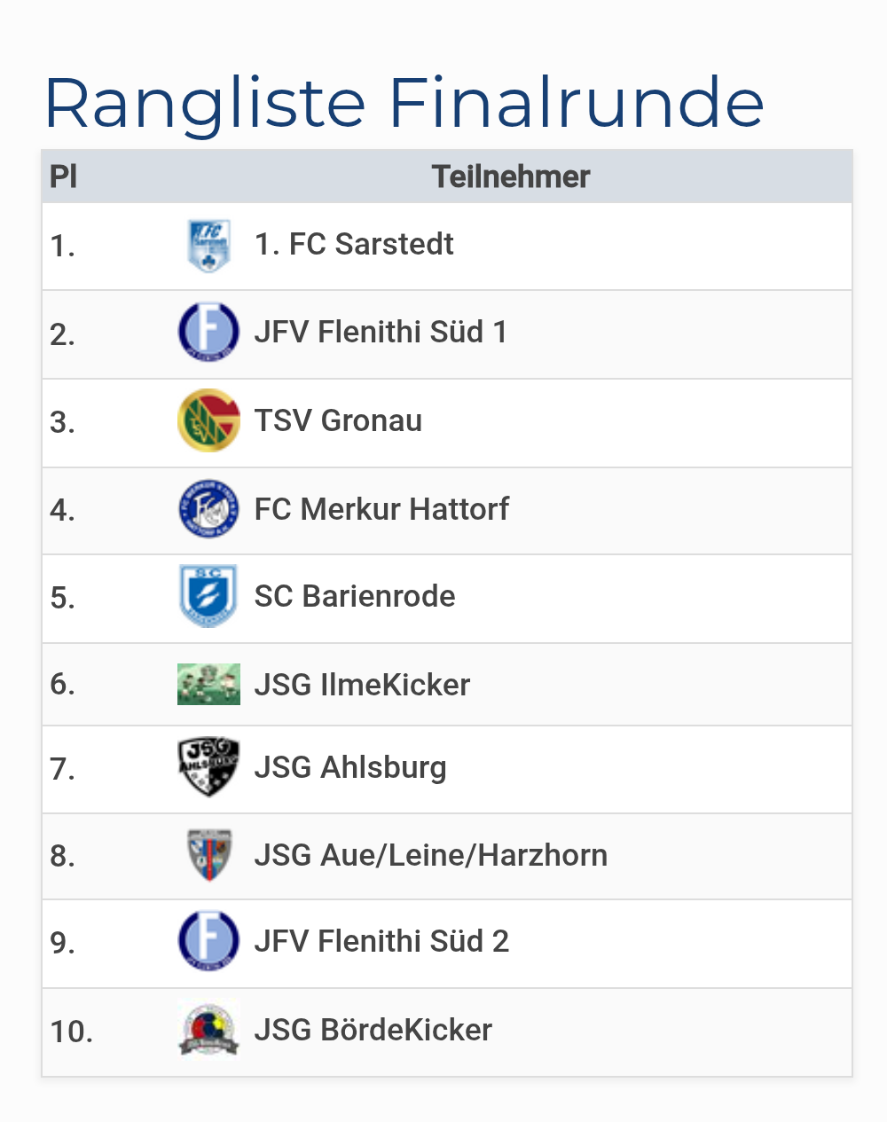Click JSG Aue/Leine/Harzhorn crest icon
The image size is (887, 1122).
208,855
